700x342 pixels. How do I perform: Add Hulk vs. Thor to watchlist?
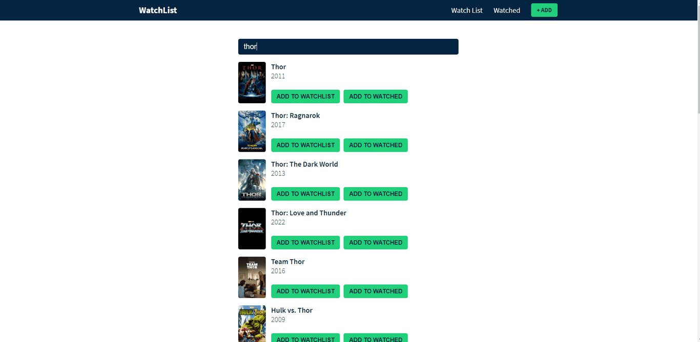pos(305,338)
